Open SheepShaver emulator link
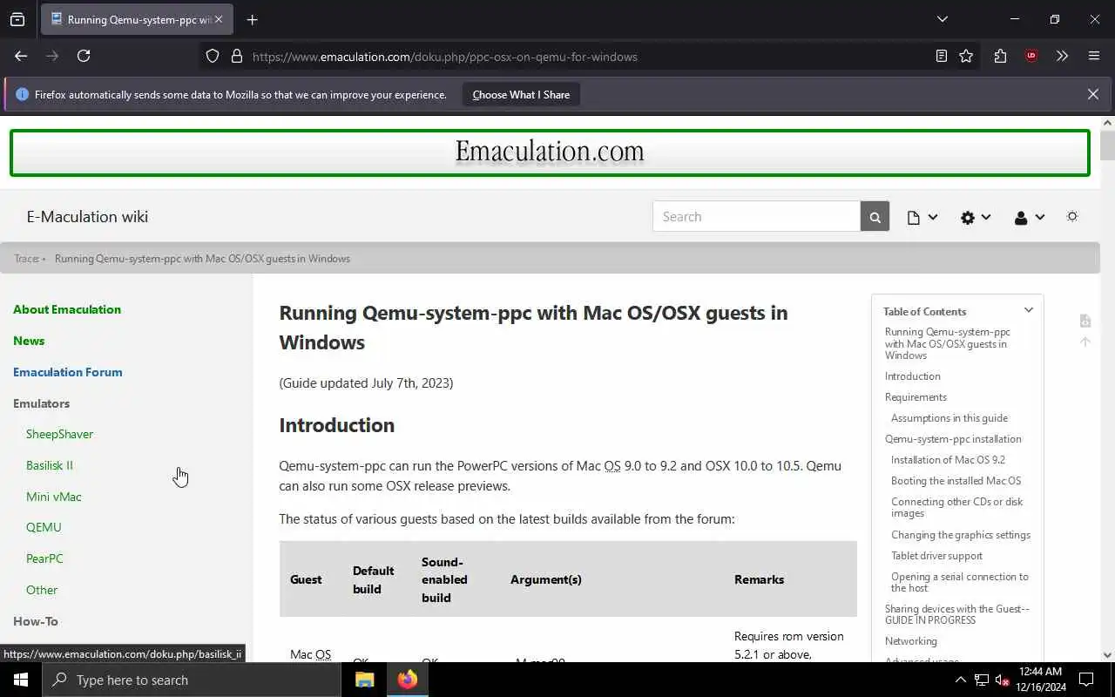This screenshot has height=697, width=1115. (59, 434)
